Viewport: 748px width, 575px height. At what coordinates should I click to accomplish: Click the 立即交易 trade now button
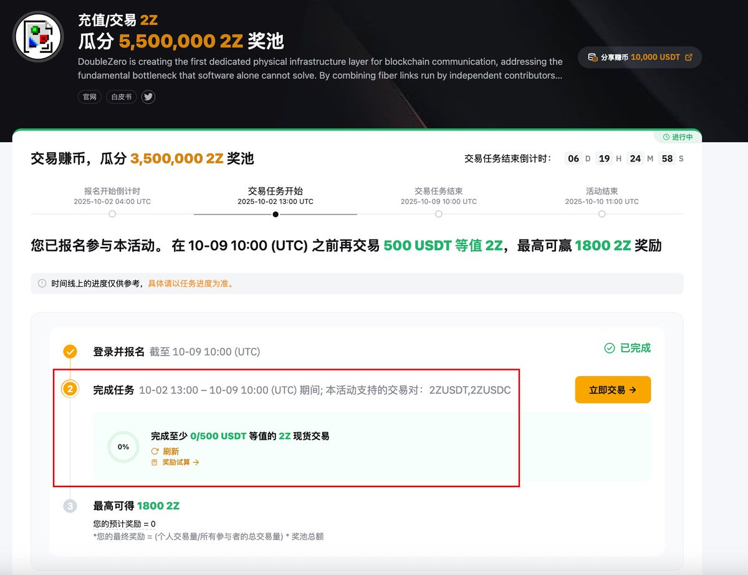613,390
